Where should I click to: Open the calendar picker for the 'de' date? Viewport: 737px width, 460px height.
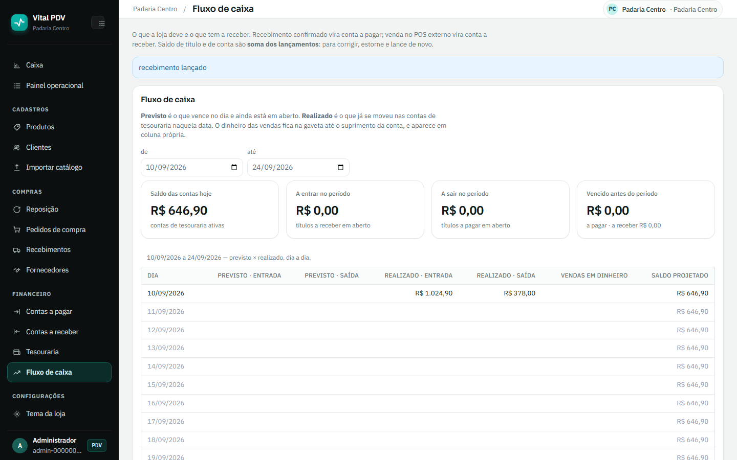234,168
